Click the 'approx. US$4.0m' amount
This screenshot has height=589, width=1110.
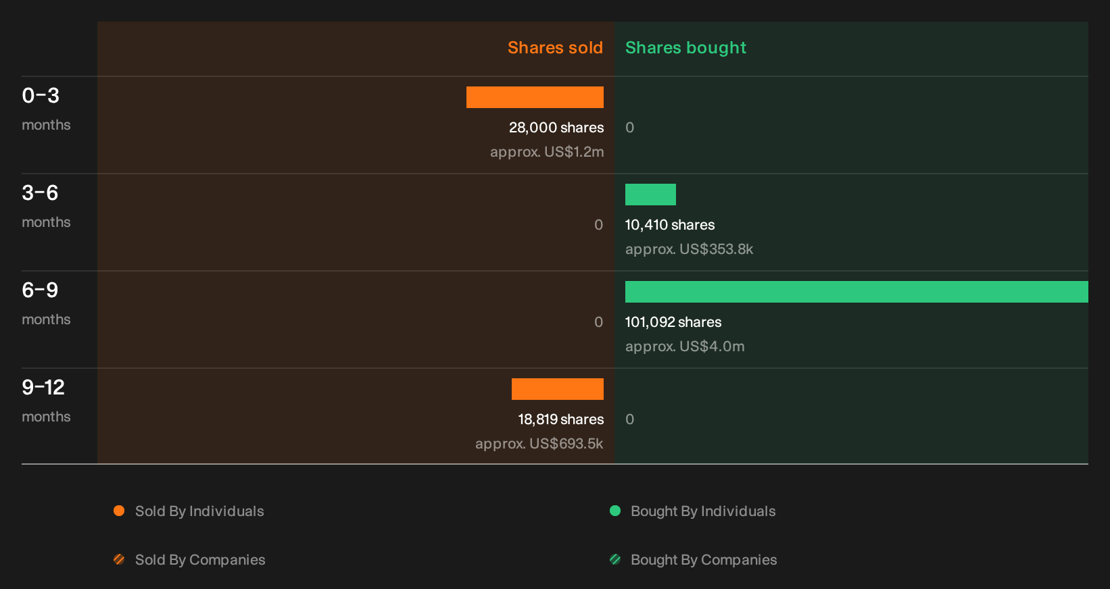[x=685, y=347]
